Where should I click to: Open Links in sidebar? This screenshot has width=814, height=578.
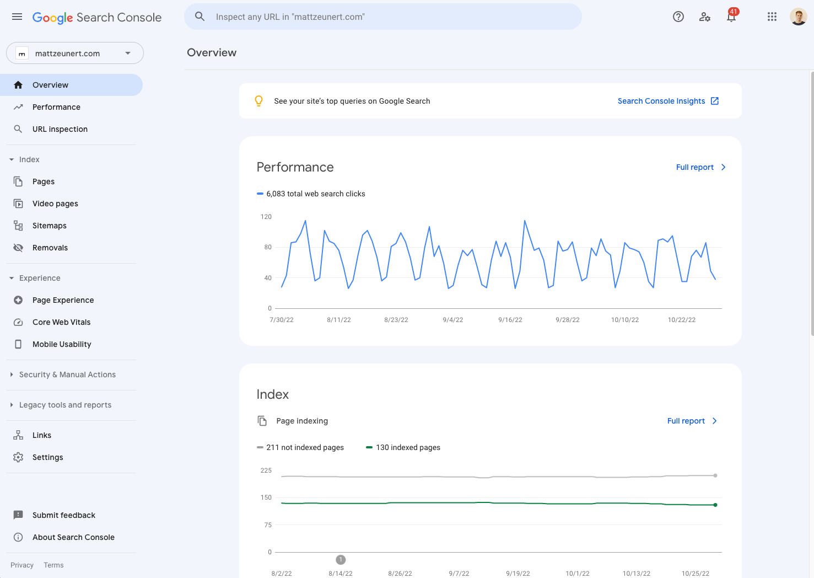click(x=72, y=435)
